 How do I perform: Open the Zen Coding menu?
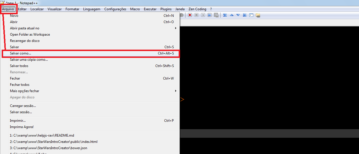[x=197, y=9]
